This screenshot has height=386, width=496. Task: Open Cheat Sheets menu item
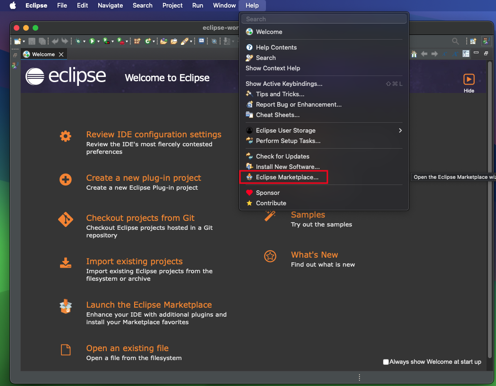pos(324,115)
